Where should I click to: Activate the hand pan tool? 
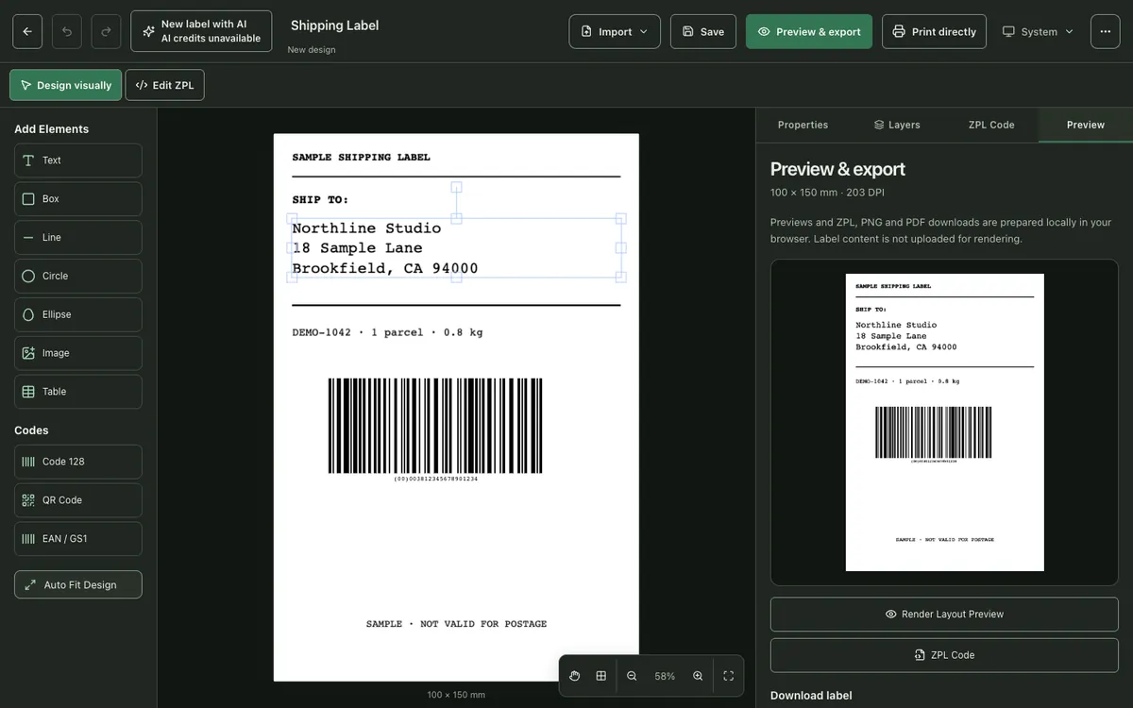[x=574, y=676]
